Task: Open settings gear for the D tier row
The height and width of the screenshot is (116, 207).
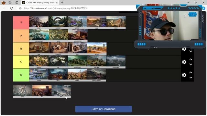Action: (x=184, y=75)
